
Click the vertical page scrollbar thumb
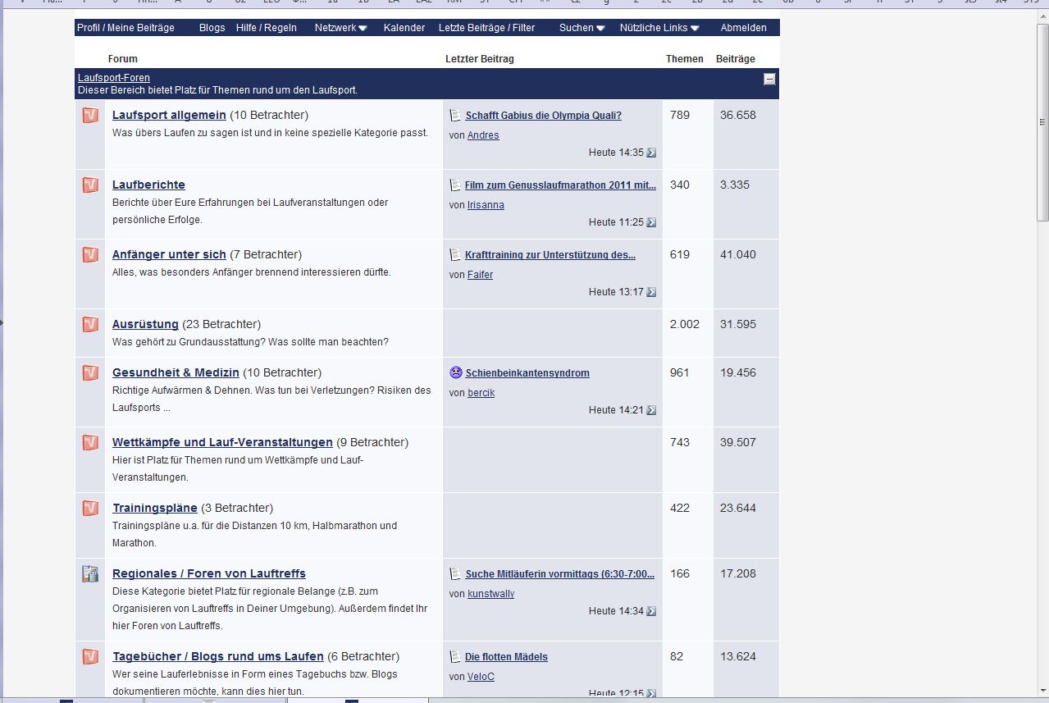tap(1042, 123)
